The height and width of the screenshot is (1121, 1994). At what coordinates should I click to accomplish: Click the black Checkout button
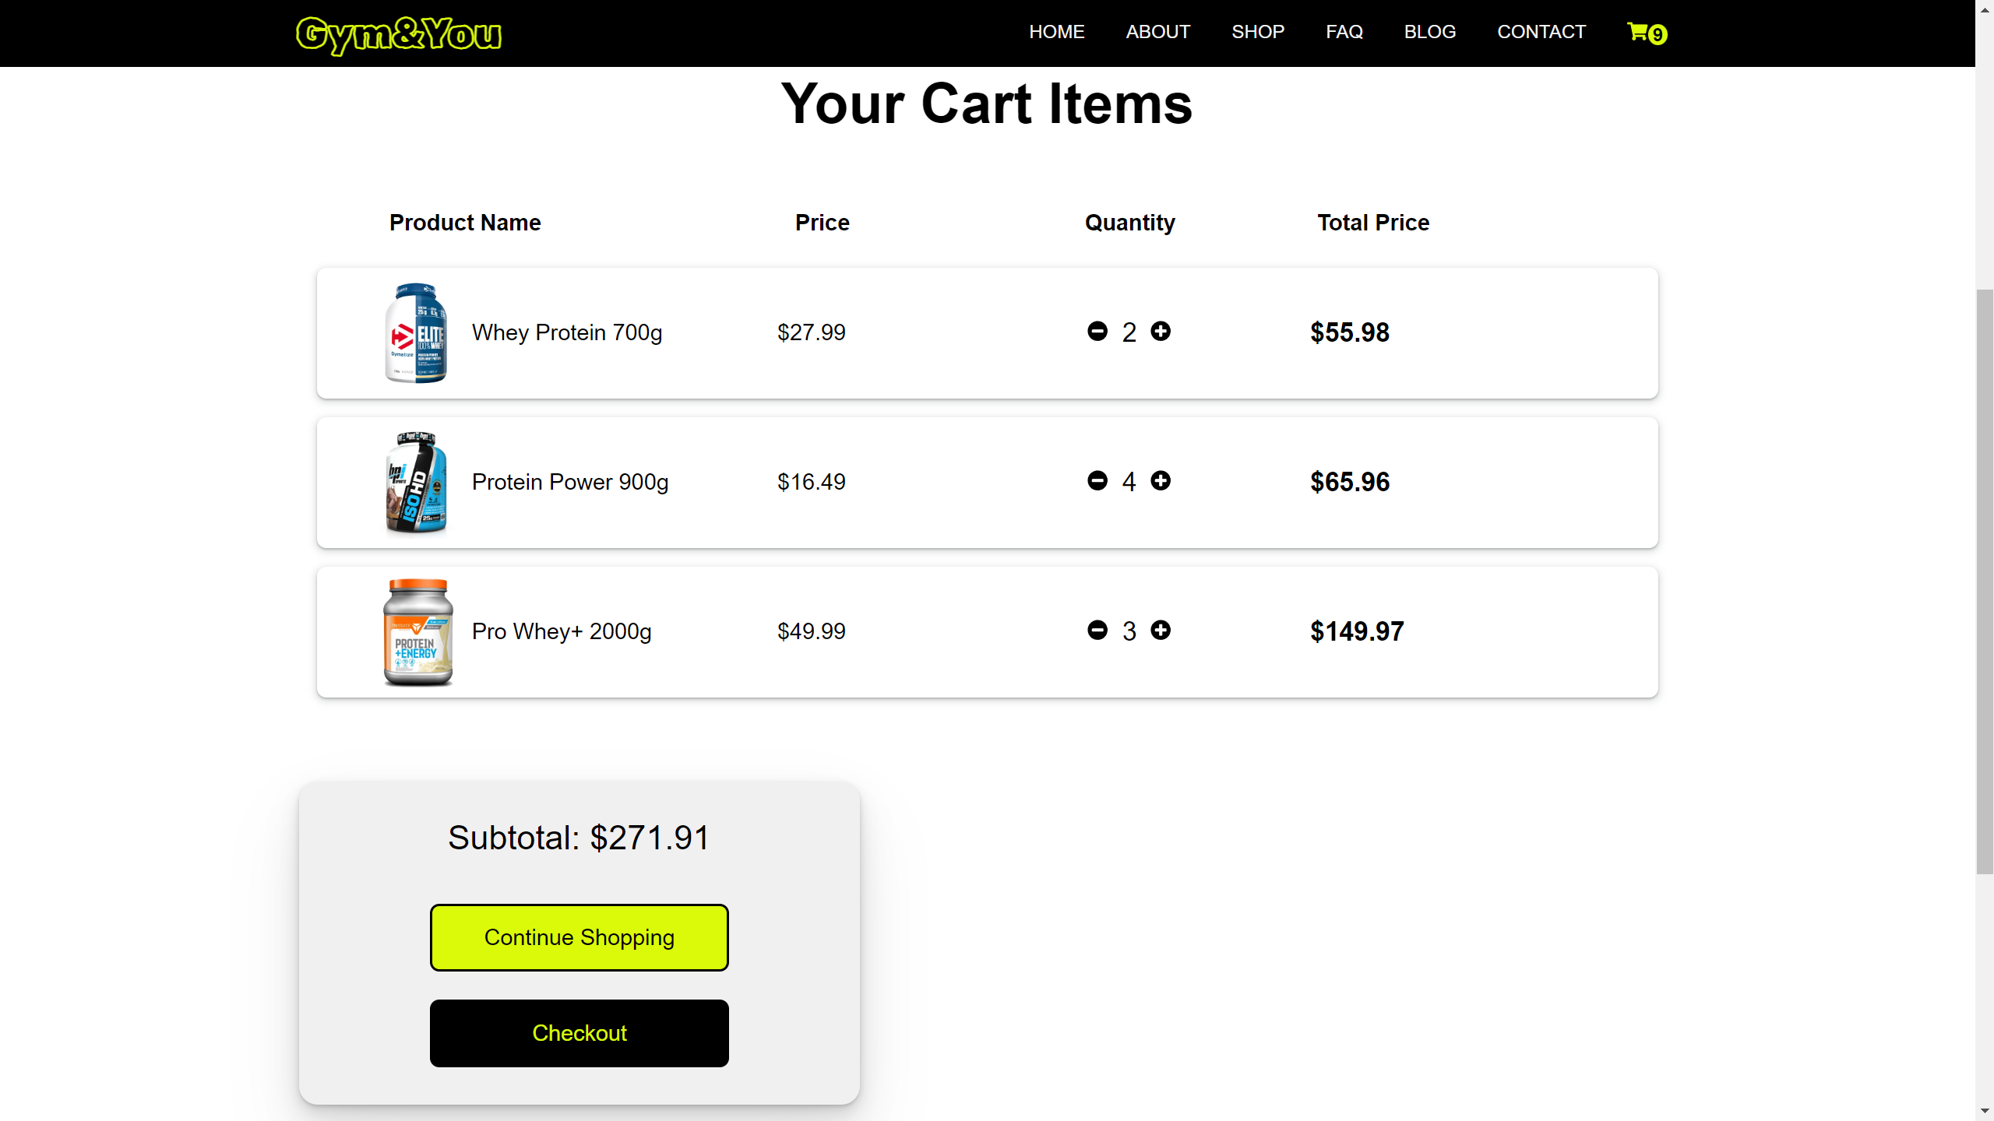(579, 1033)
